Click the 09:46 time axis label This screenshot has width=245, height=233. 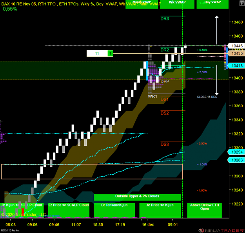[x=54, y=225]
